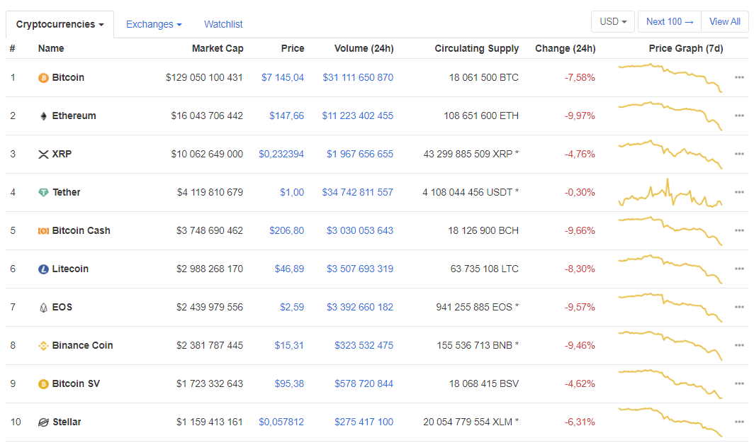Sort by the Volume (24h) column header
This screenshot has width=754, height=443.
(x=364, y=49)
